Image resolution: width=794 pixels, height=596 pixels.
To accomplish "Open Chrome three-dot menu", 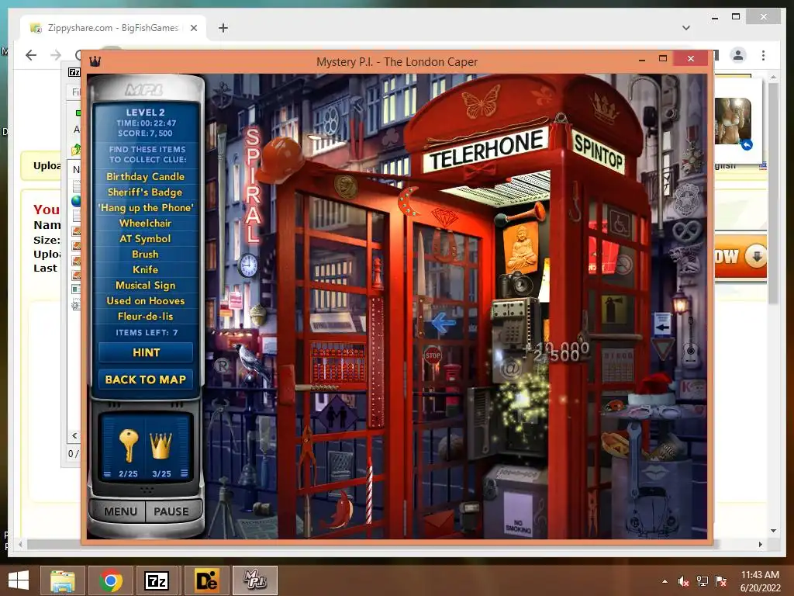I will click(763, 55).
